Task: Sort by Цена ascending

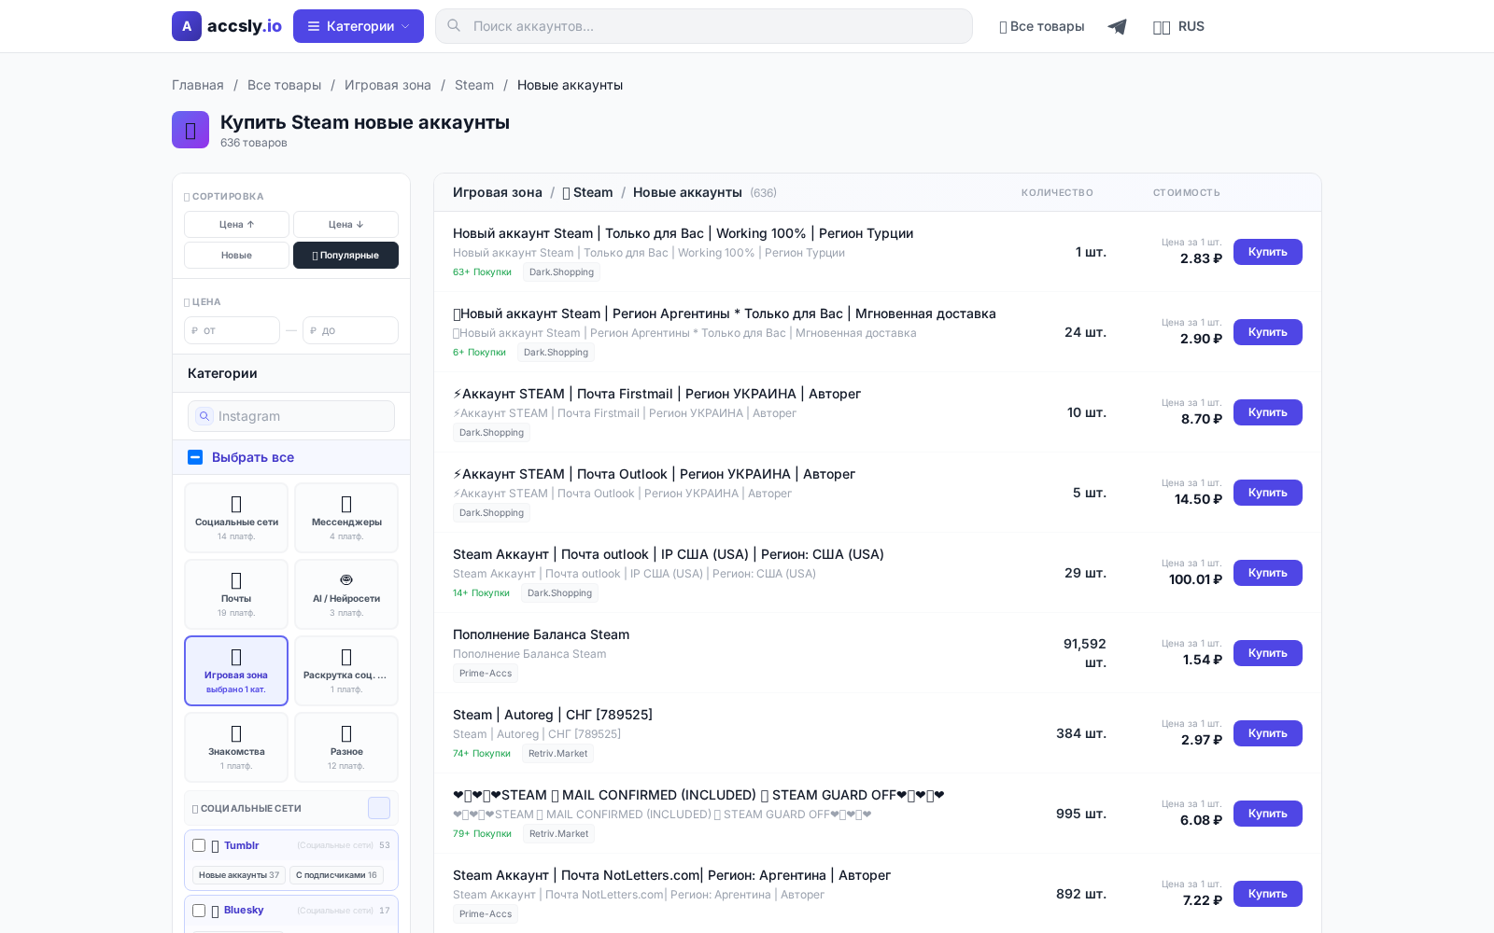Action: [236, 224]
